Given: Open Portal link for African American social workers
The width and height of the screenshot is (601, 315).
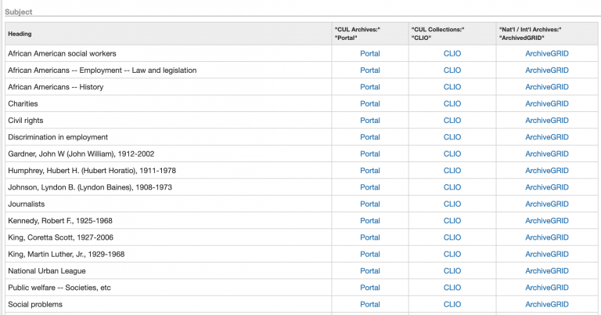Looking at the screenshot, I should point(370,54).
